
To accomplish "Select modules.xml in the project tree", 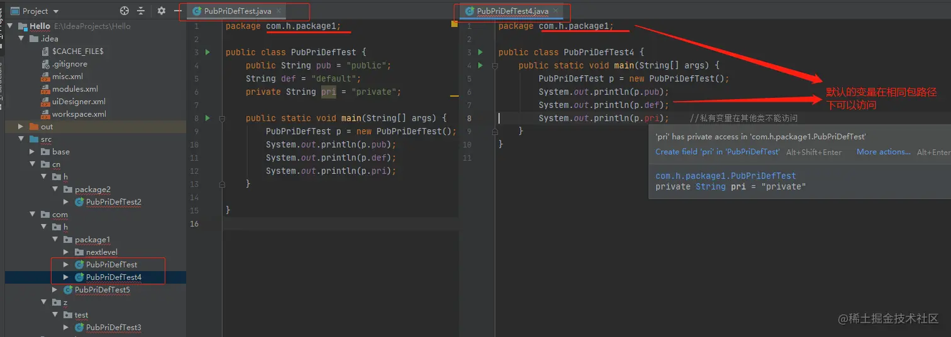I will click(x=75, y=89).
